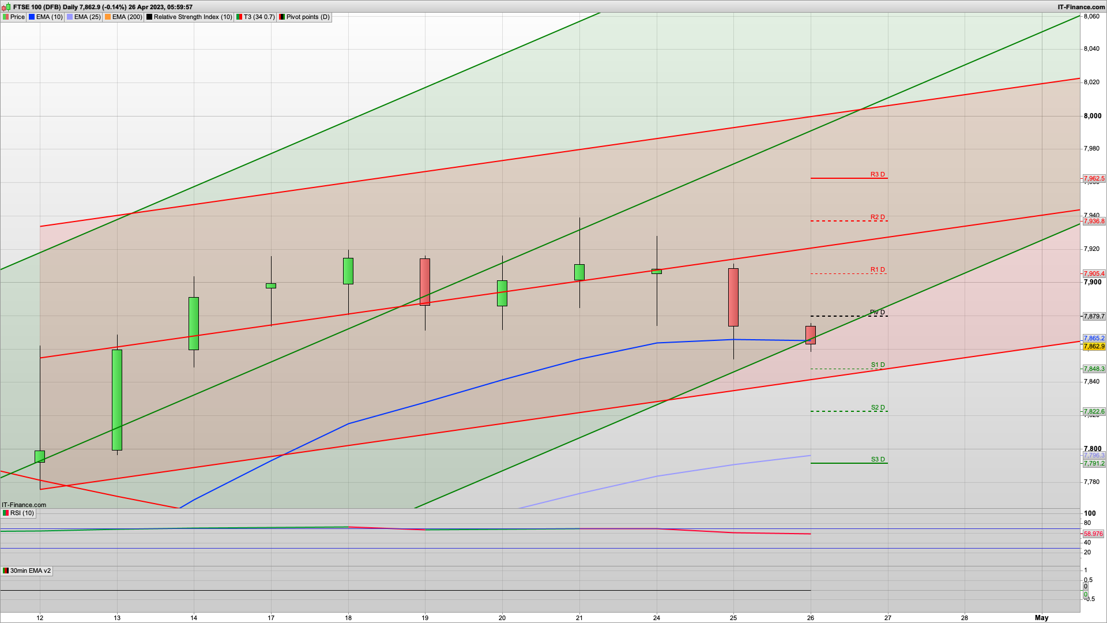This screenshot has width=1107, height=623.
Task: Click the yellow 7,862.9 current price tag
Action: 1094,347
